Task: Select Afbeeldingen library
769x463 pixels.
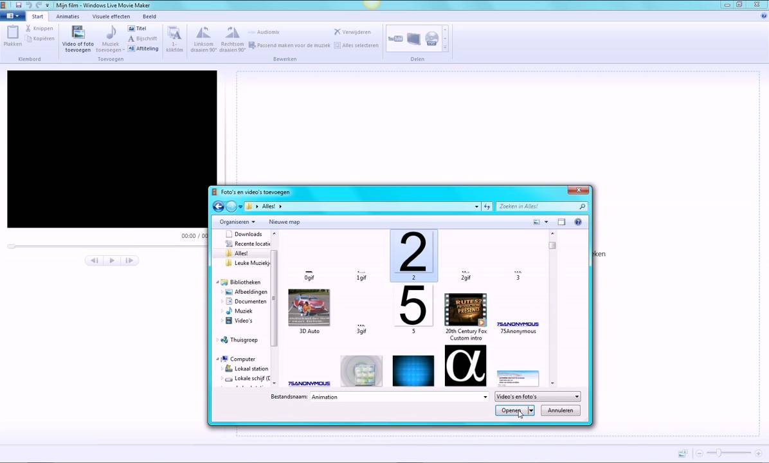Action: pos(246,292)
